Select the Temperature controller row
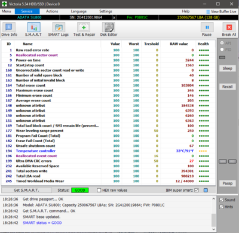This screenshot has height=233, width=239. click(108, 151)
